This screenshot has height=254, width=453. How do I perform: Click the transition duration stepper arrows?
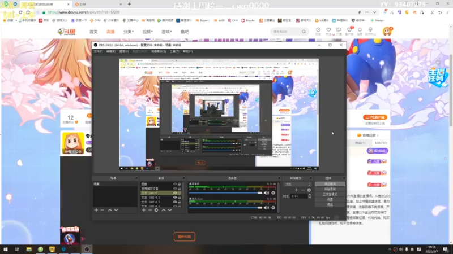pos(310,196)
